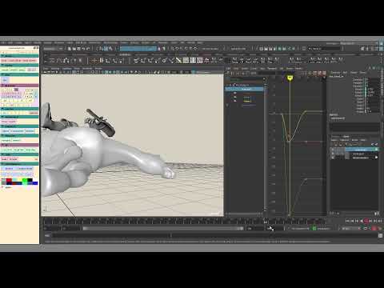The height and width of the screenshot is (288, 384).
Task: Open the character set dropdown
Action: click(x=299, y=229)
